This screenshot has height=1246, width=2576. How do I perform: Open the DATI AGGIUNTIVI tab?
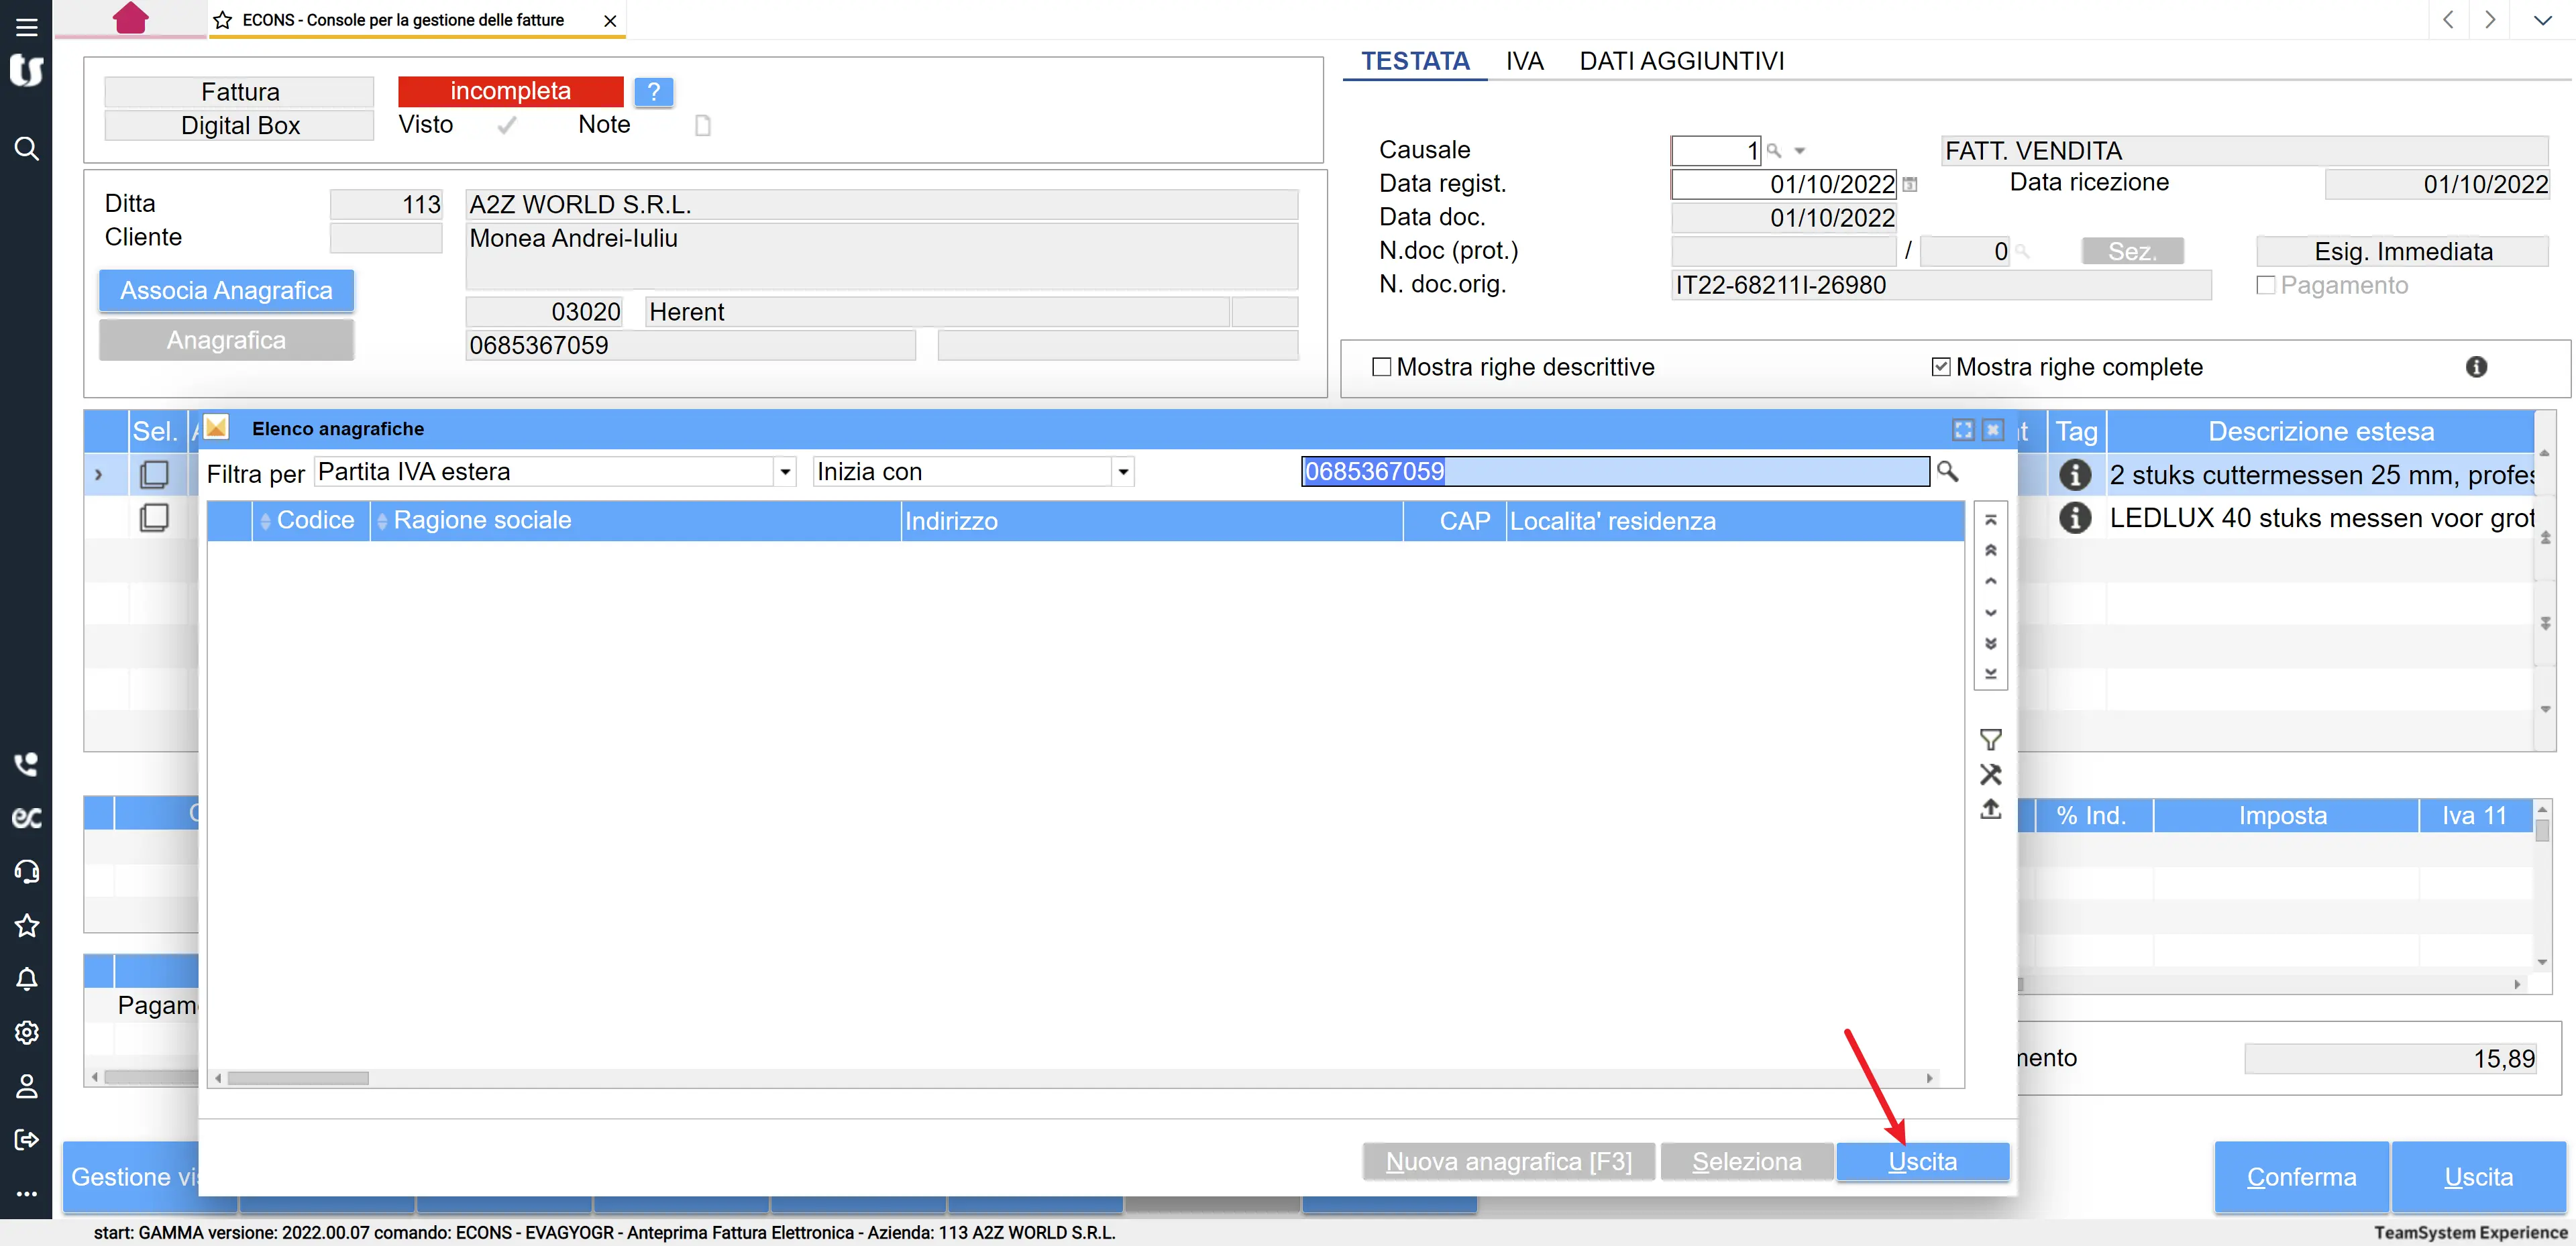click(x=1681, y=61)
